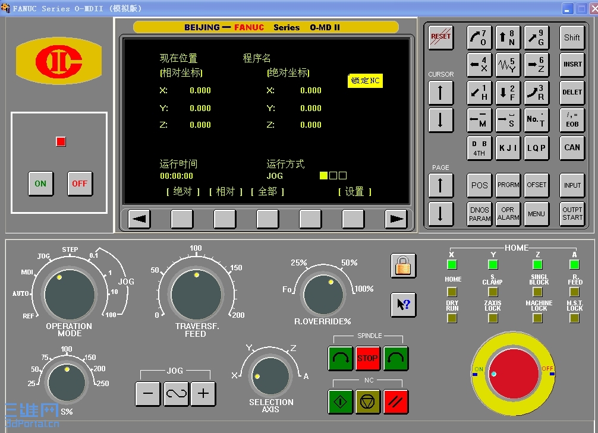Click the SELECTION AXIS rotary knob
The height and width of the screenshot is (433, 598).
pyautogui.click(x=270, y=377)
